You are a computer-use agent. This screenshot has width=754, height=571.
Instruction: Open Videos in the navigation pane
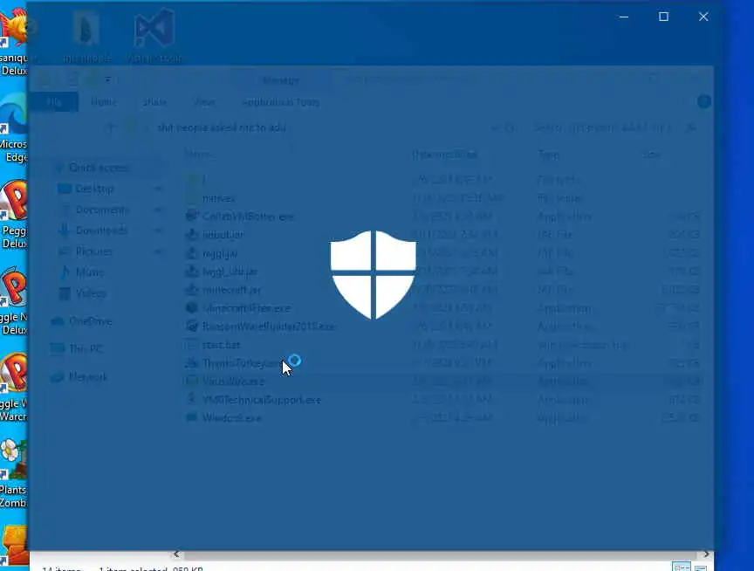coord(91,293)
